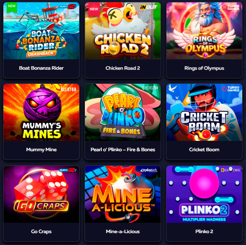This screenshot has width=246, height=245.
Task: Click the Belatra logo on Mummy's Mines
Action: [x=68, y=90]
